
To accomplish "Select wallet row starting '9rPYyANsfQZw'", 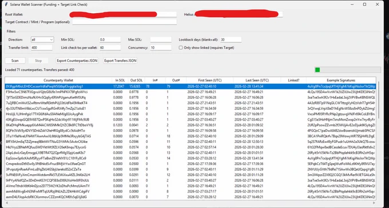I will 190,181.
